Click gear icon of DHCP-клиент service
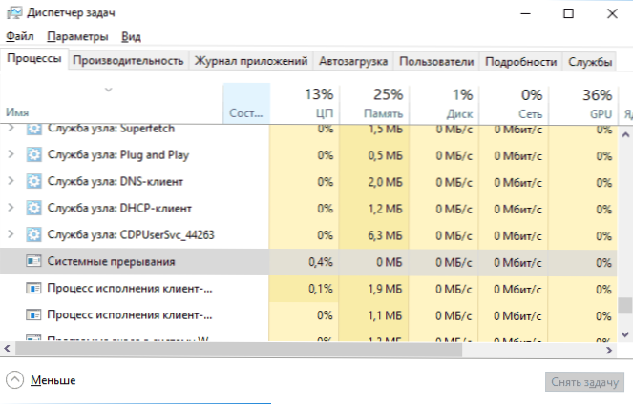This screenshot has height=404, width=633. pos(34,209)
